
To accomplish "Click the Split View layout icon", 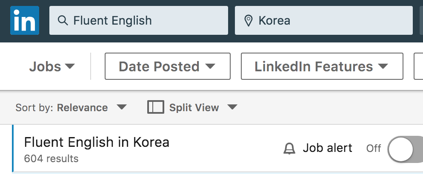I will [156, 107].
